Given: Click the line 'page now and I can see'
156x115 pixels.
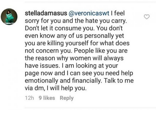Looking at the screenshot, I should click(59, 73).
